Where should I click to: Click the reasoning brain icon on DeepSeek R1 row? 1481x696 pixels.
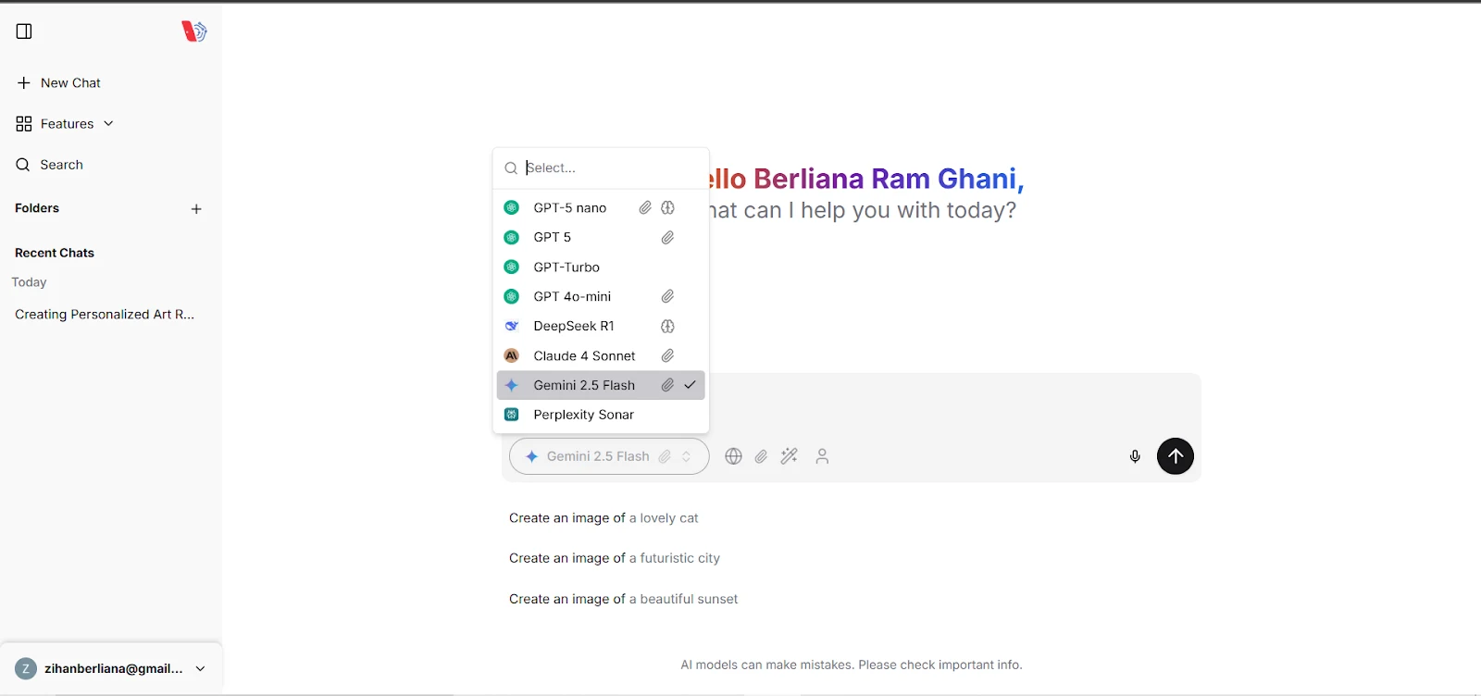pyautogui.click(x=667, y=326)
